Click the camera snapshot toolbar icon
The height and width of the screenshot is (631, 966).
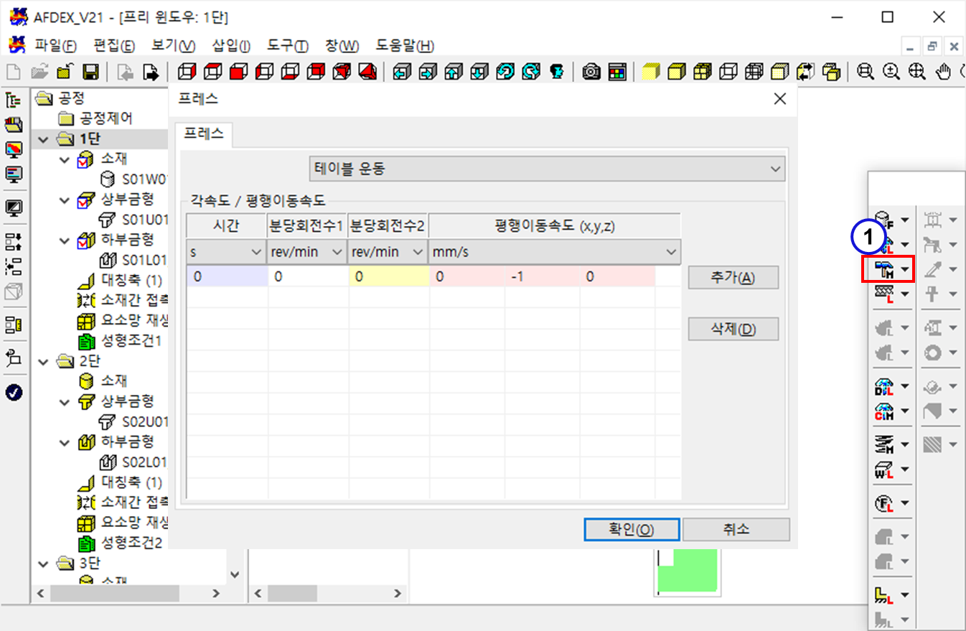pyautogui.click(x=591, y=72)
